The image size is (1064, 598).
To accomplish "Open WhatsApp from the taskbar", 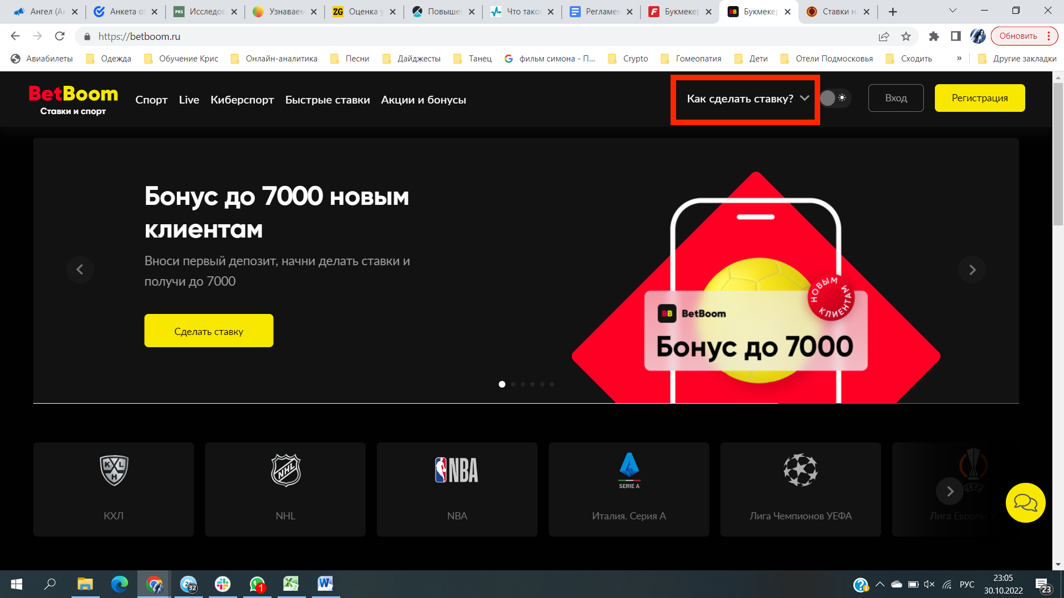I will point(257,584).
